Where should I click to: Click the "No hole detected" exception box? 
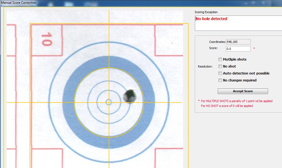click(238, 23)
